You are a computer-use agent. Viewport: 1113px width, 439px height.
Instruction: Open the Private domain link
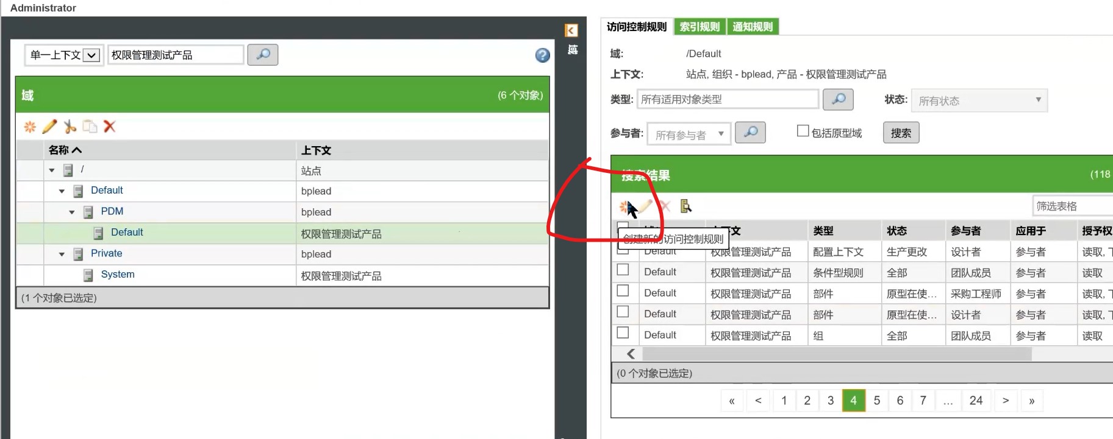click(107, 253)
